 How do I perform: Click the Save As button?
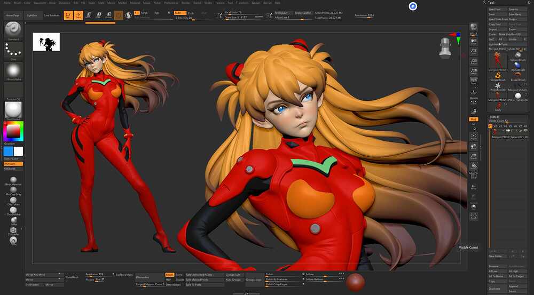point(517,10)
